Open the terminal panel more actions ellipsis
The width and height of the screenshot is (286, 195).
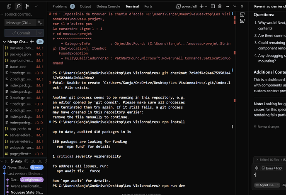coord(227,6)
